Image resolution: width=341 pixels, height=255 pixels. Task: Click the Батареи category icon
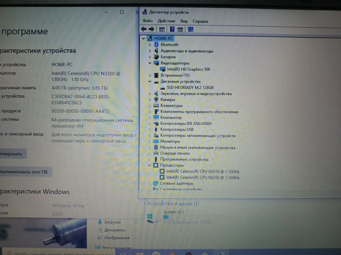tap(156, 57)
